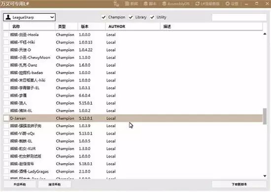Select the row name ending in ChewyMoon
The width and height of the screenshot is (271, 192).
(30, 57)
